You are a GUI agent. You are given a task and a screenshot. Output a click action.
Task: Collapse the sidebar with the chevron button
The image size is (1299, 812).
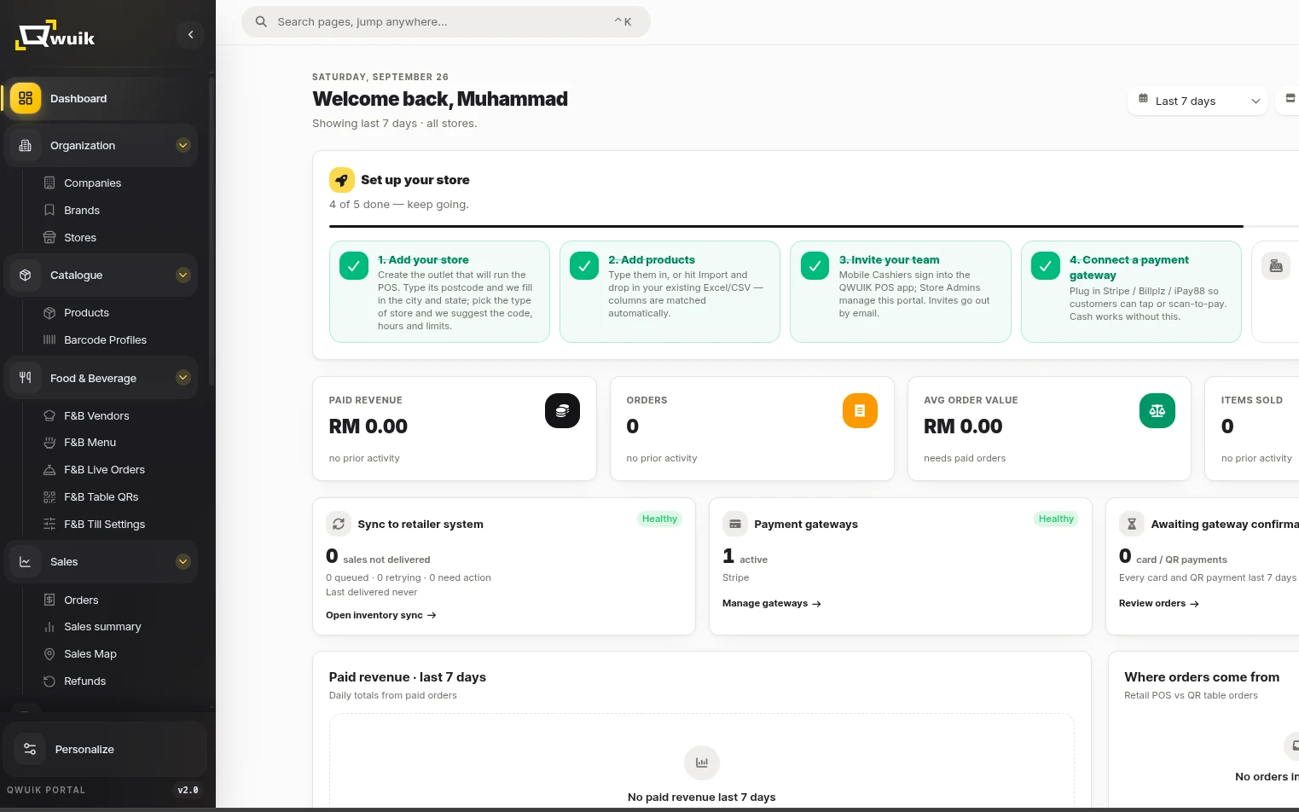point(190,35)
